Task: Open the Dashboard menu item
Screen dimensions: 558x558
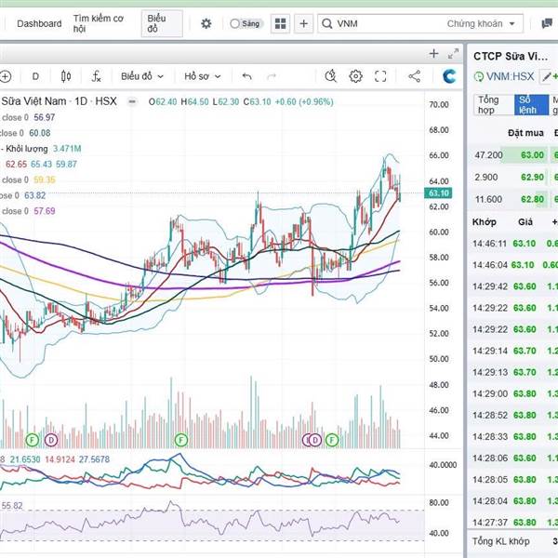Action: click(x=39, y=24)
